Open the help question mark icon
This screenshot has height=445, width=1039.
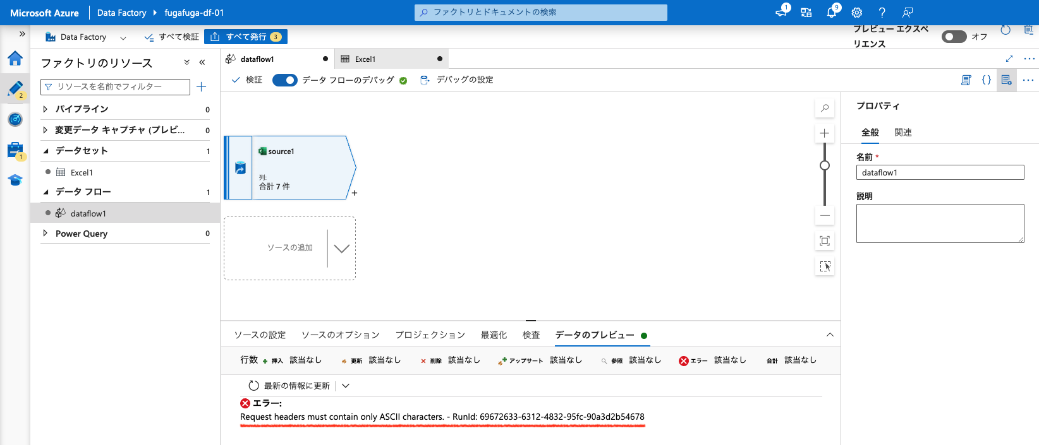pos(882,13)
